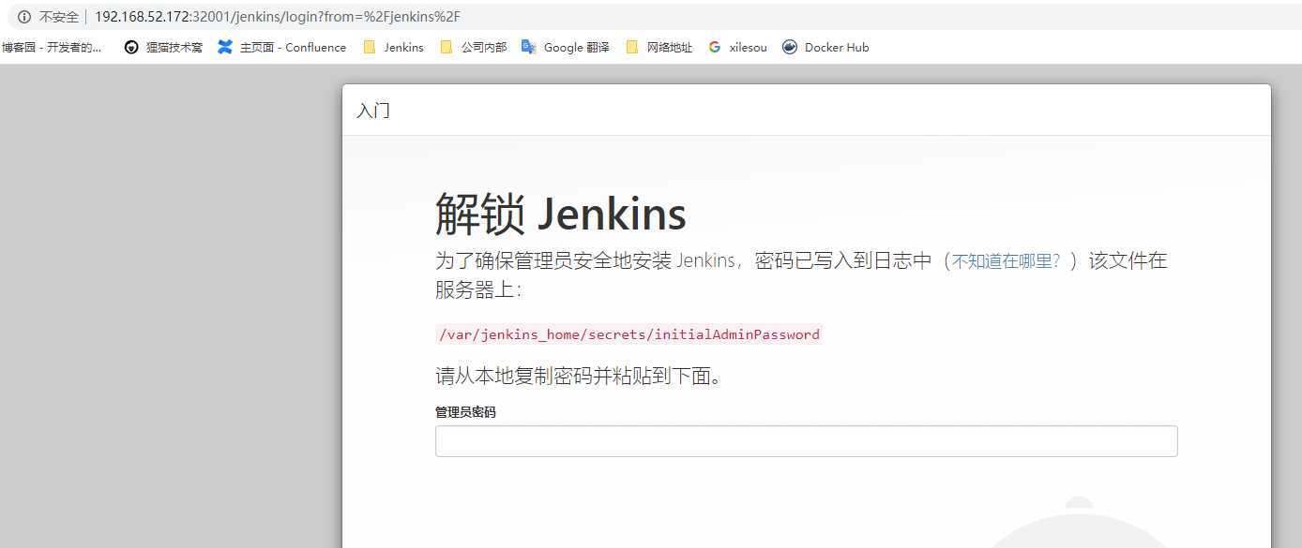Click the folder icon beside 网络地址
This screenshot has width=1302, height=548.
(632, 47)
